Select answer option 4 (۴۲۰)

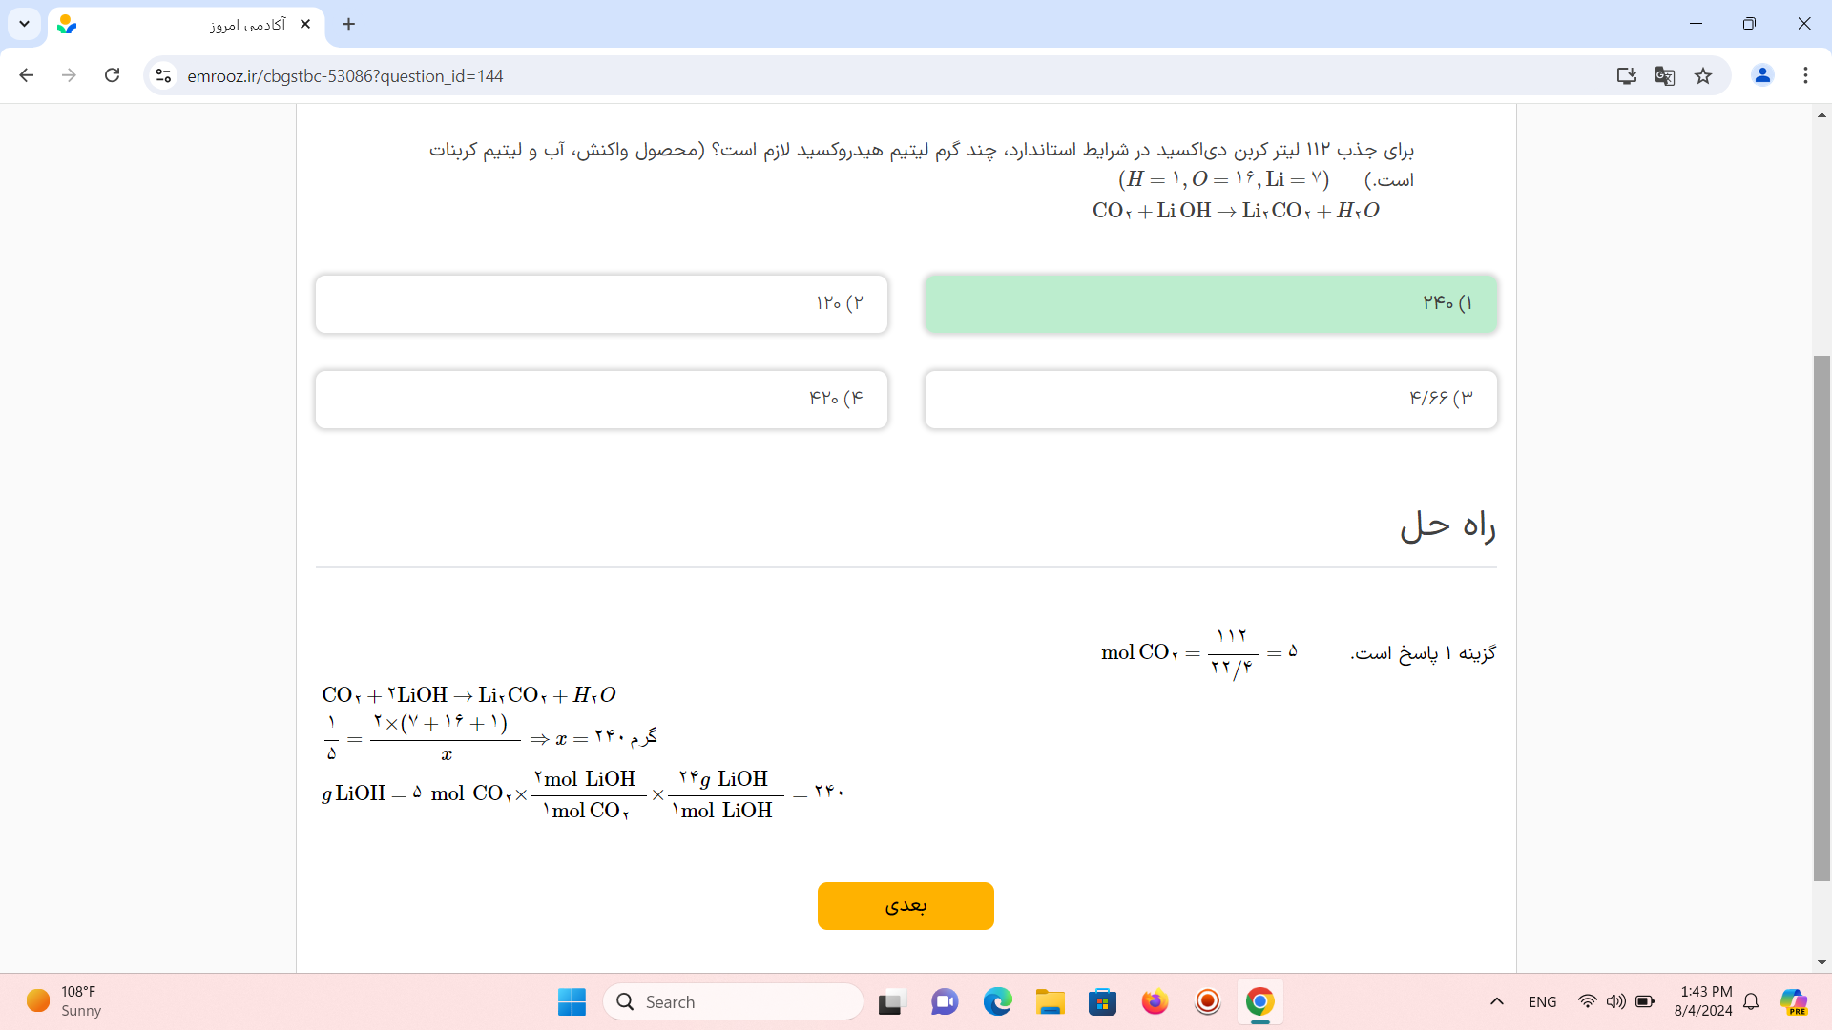click(x=601, y=399)
